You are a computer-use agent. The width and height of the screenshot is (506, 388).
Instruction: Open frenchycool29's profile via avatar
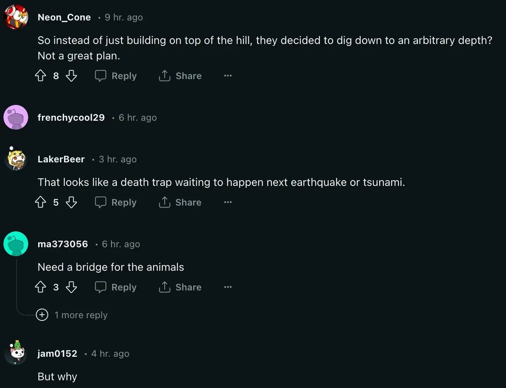[16, 117]
